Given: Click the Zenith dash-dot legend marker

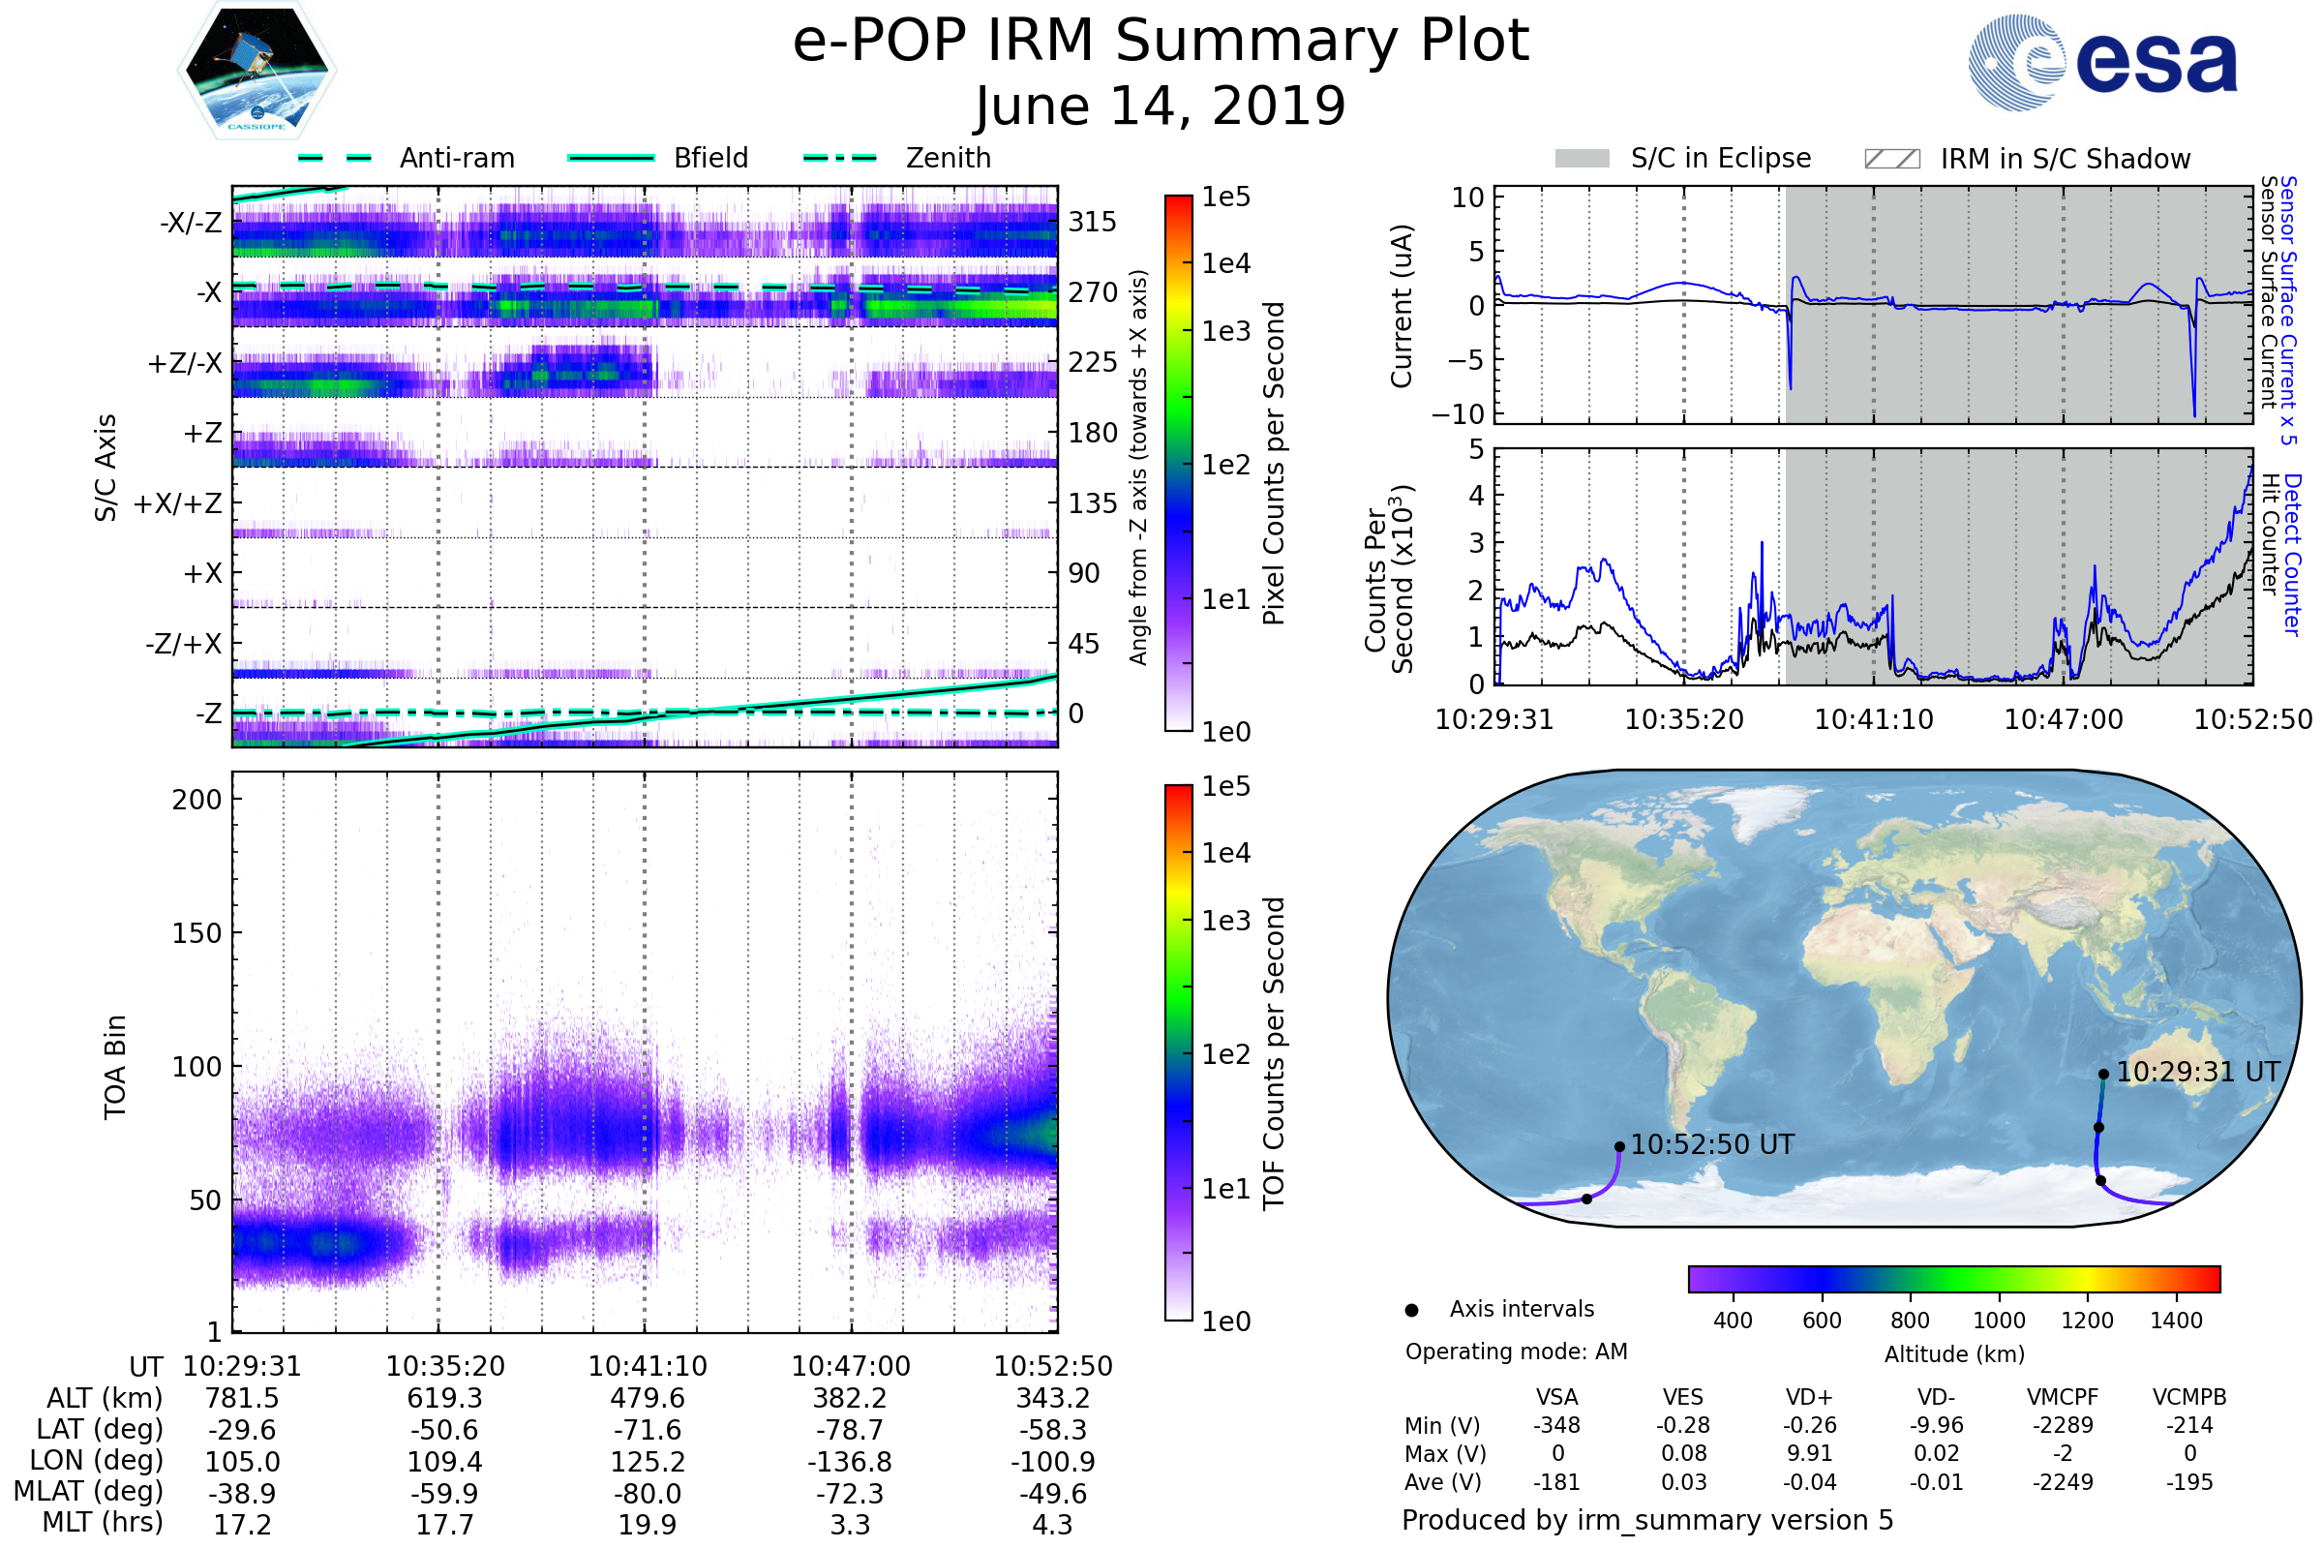Looking at the screenshot, I should pyautogui.click(x=839, y=158).
